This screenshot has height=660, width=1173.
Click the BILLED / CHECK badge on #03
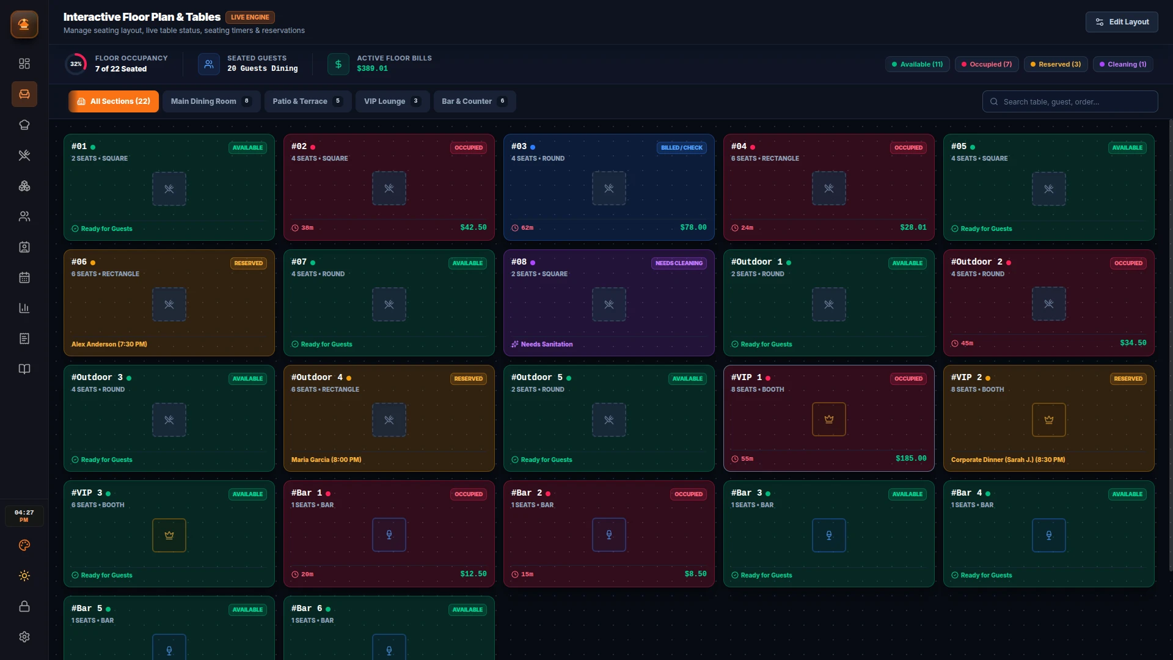click(x=682, y=147)
